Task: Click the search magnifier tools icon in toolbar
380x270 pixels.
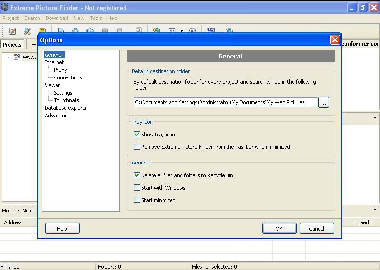Action: 27,31
